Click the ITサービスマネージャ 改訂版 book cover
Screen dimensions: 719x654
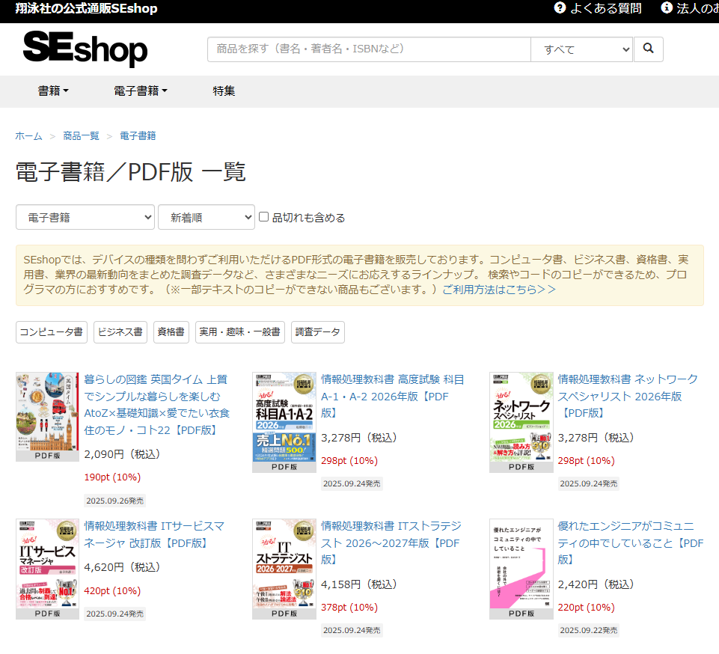pyautogui.click(x=47, y=569)
